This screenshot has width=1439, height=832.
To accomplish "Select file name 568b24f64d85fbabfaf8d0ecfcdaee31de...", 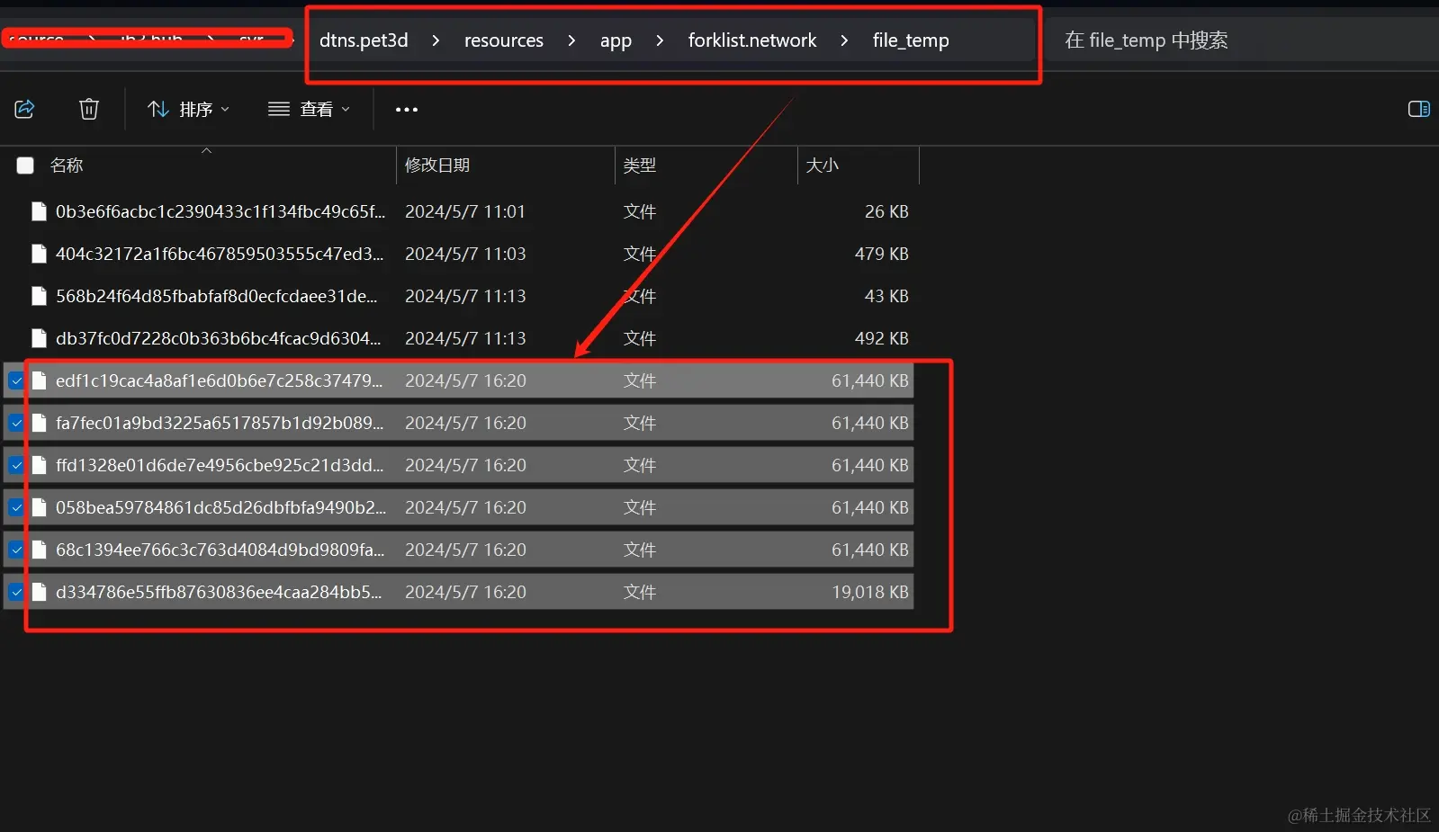I will (x=217, y=296).
